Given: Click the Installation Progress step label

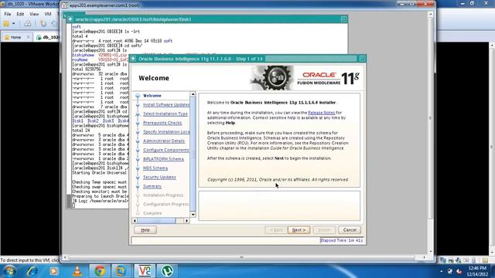Looking at the screenshot, I should pos(163,195).
